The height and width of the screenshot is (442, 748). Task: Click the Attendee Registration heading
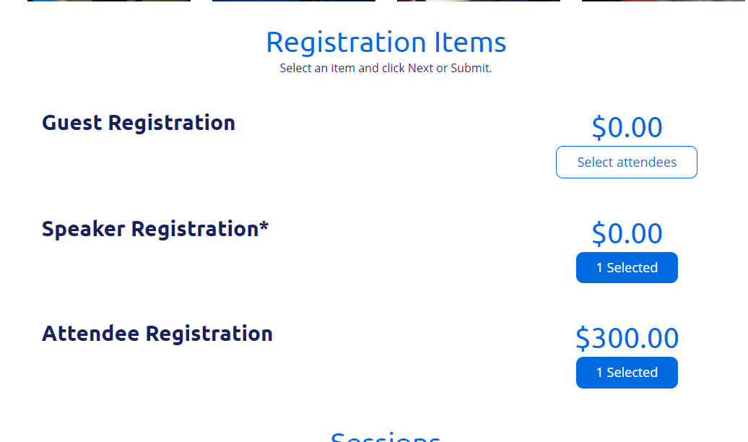pos(157,334)
